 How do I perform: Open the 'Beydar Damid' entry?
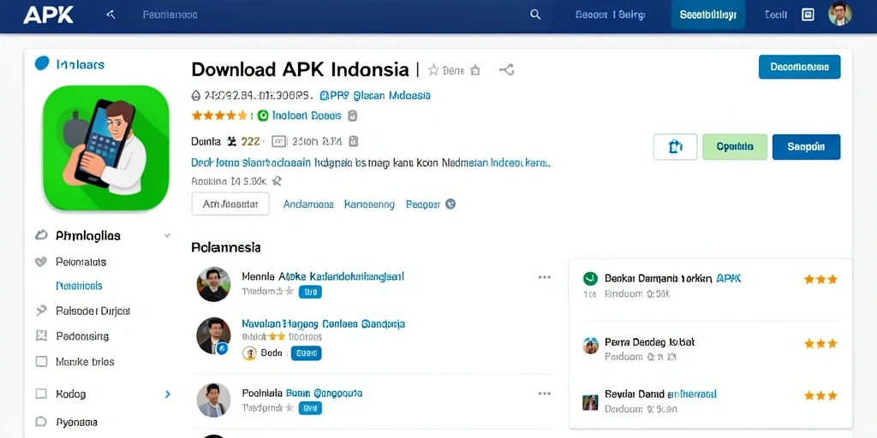pos(660,394)
